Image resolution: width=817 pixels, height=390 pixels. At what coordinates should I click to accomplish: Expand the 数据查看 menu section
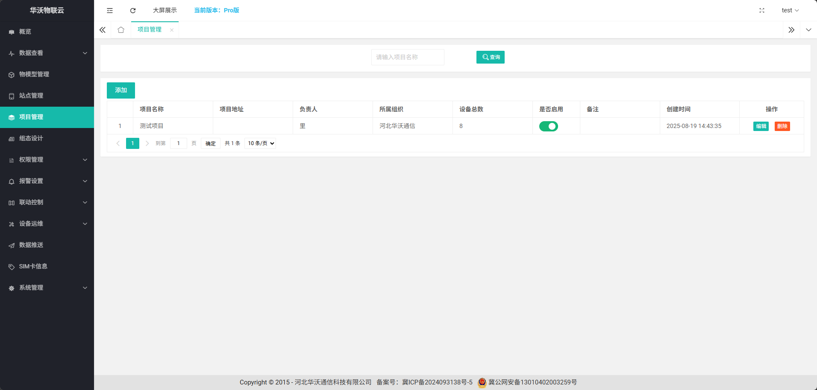click(32, 53)
